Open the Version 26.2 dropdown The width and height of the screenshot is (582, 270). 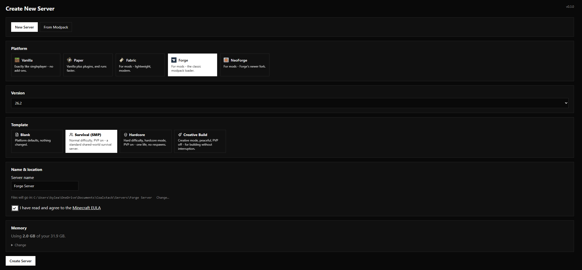tap(290, 103)
